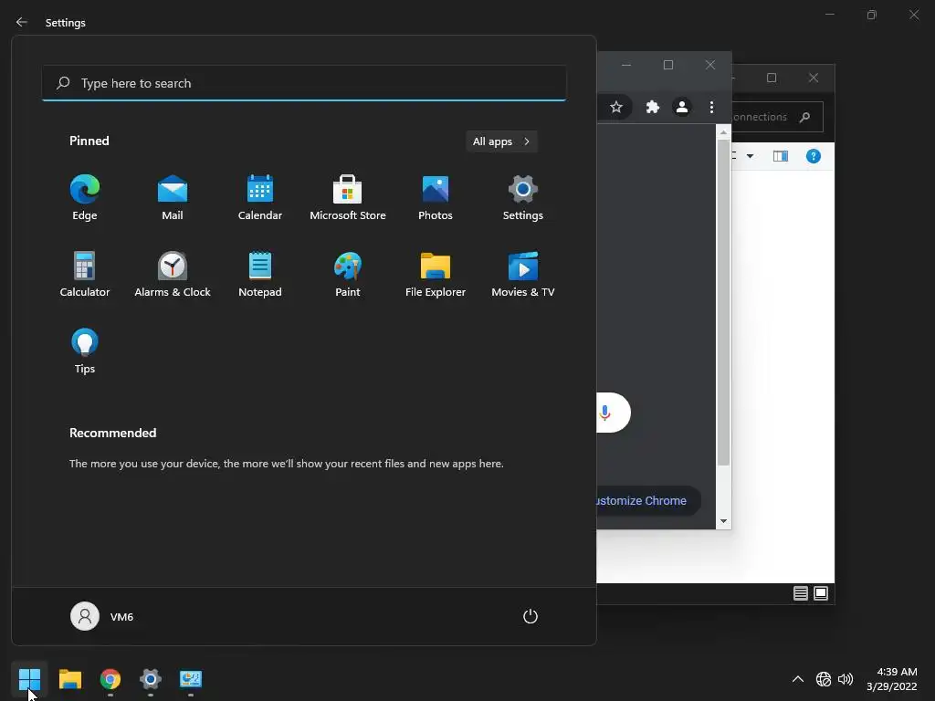Bookmark this page in Chrome

pos(616,108)
